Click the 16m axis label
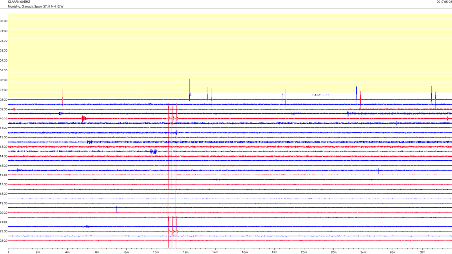Screen dimensions: 452x254 tap(245, 252)
